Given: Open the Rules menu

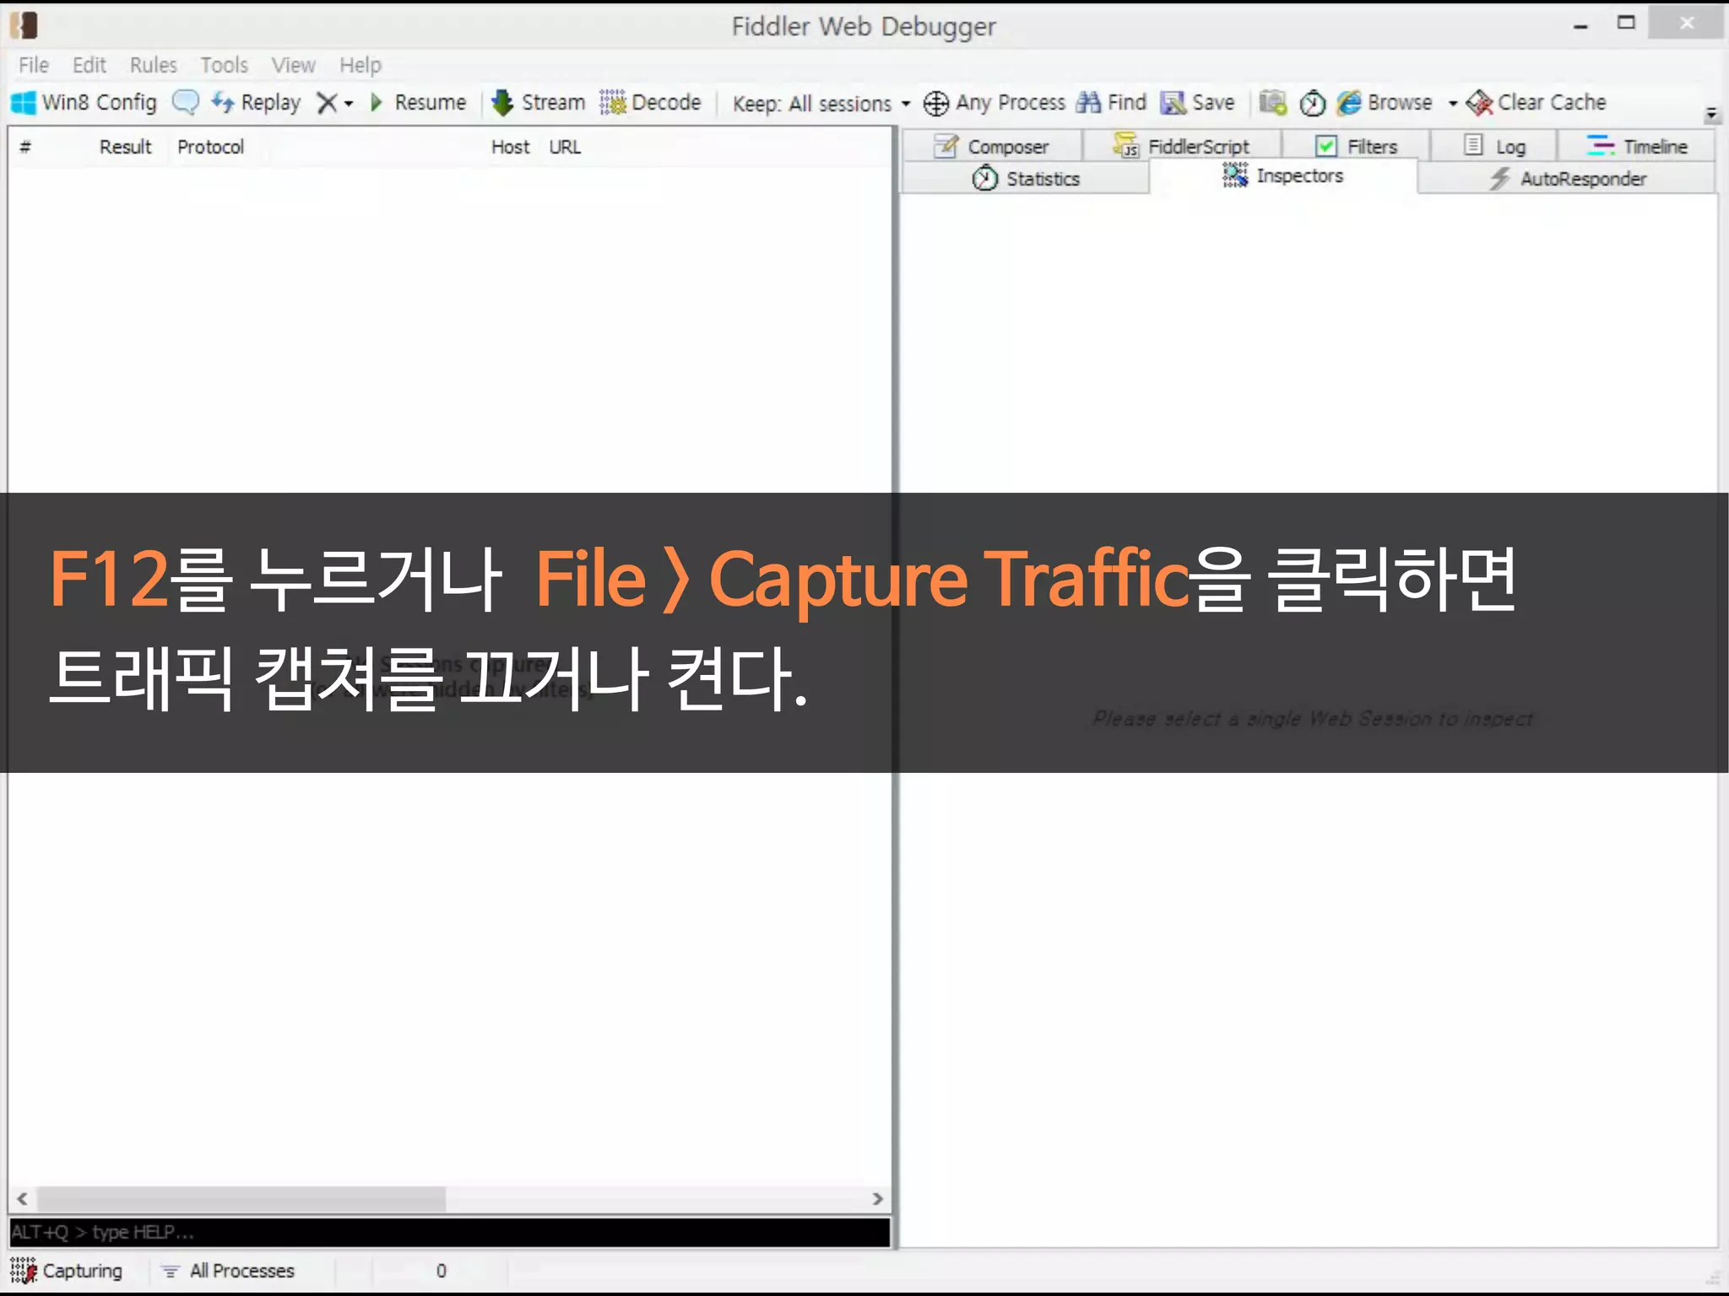Looking at the screenshot, I should pos(153,65).
